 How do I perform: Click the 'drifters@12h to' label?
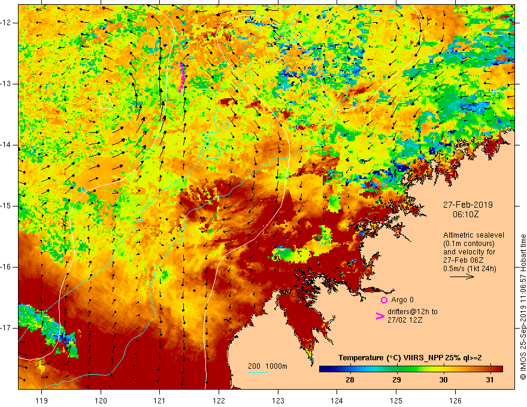(x=413, y=312)
